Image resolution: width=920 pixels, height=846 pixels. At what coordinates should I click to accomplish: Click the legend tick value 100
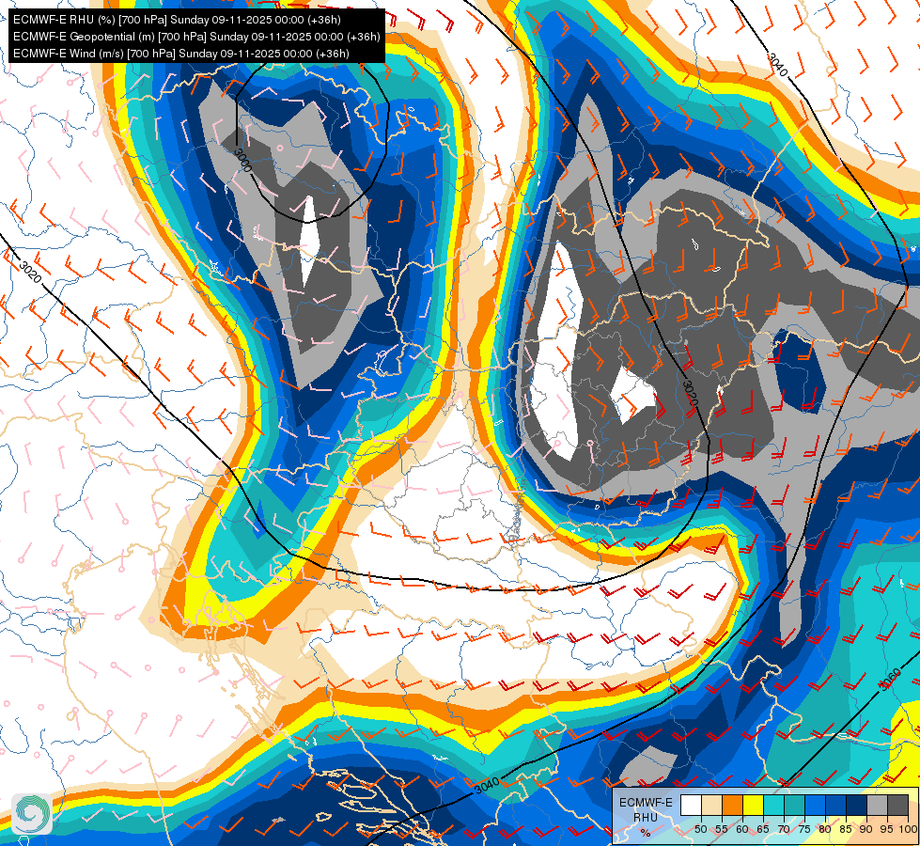(909, 829)
